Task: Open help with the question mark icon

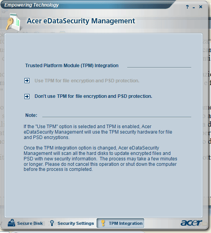Action: pos(187,7)
